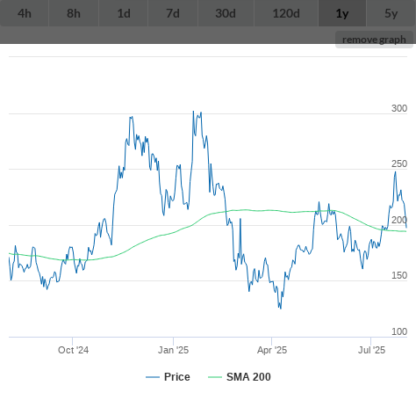Click the 150 price axis label
The image size is (416, 400).
399,275
